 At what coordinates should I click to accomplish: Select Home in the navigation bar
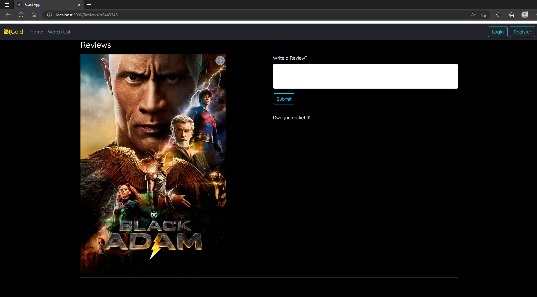point(36,32)
